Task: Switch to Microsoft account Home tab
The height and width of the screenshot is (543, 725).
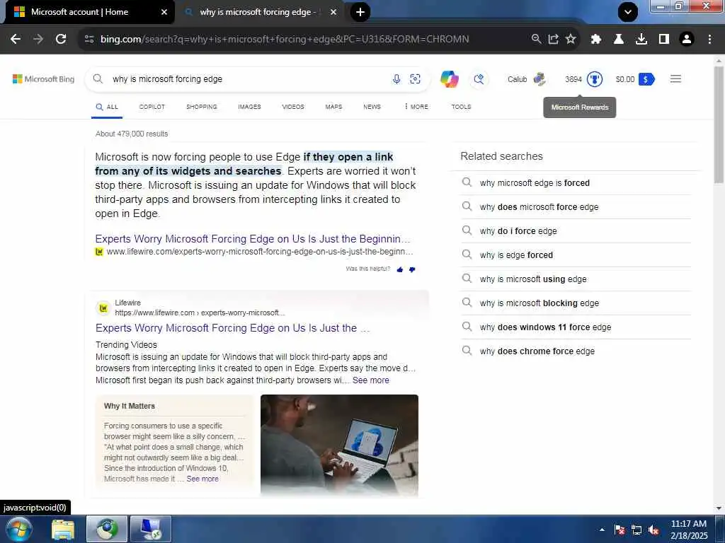Action: click(x=88, y=12)
